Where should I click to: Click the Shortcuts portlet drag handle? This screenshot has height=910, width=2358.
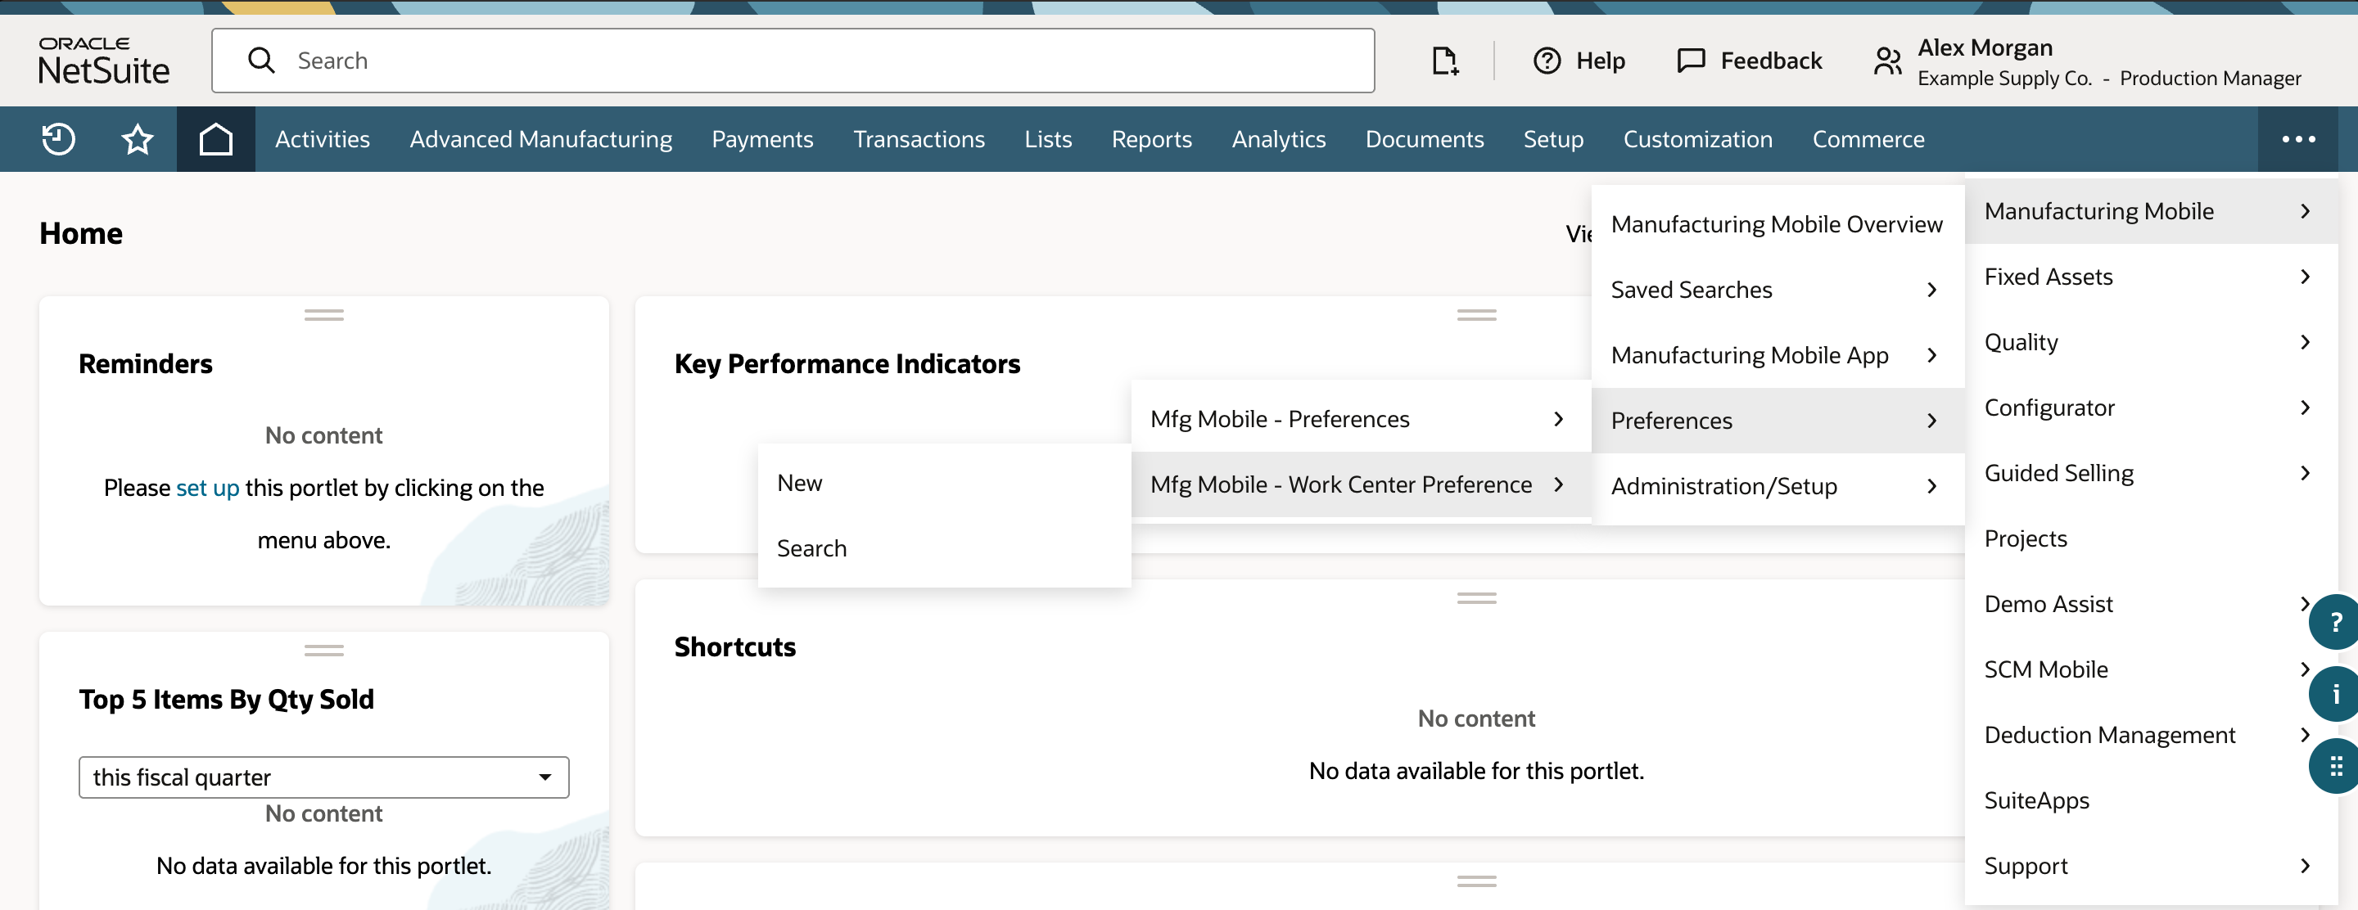click(x=1476, y=598)
